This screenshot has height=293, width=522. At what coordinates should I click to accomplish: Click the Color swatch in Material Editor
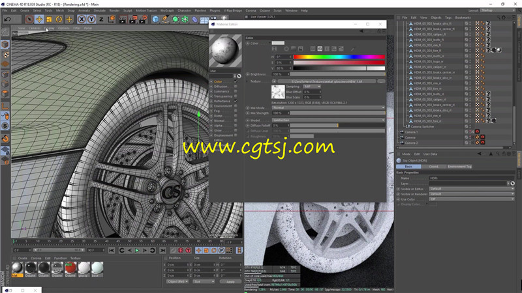(x=278, y=43)
